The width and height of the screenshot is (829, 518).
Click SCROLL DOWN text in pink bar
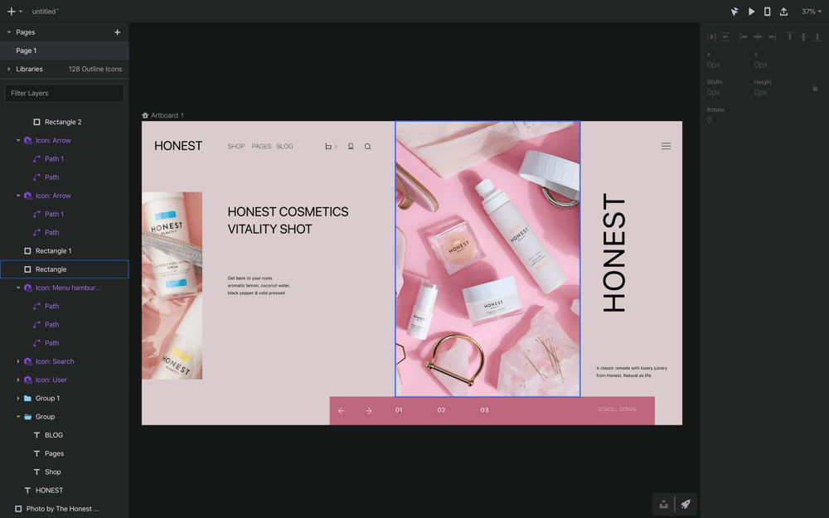(617, 409)
